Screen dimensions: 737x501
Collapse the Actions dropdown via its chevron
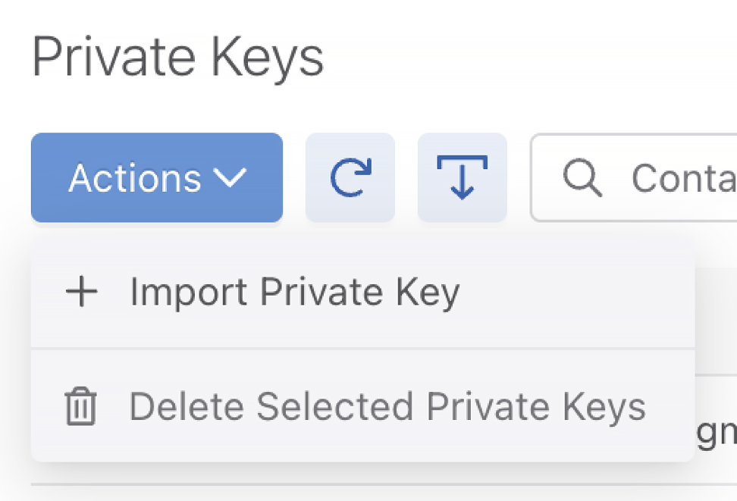coord(230,178)
